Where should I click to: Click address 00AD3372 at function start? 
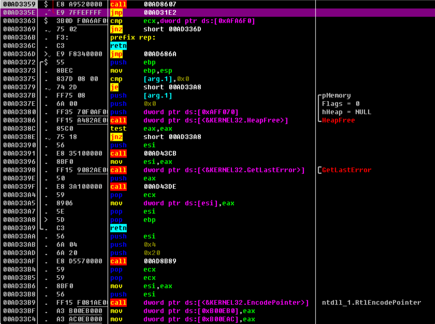coord(19,62)
